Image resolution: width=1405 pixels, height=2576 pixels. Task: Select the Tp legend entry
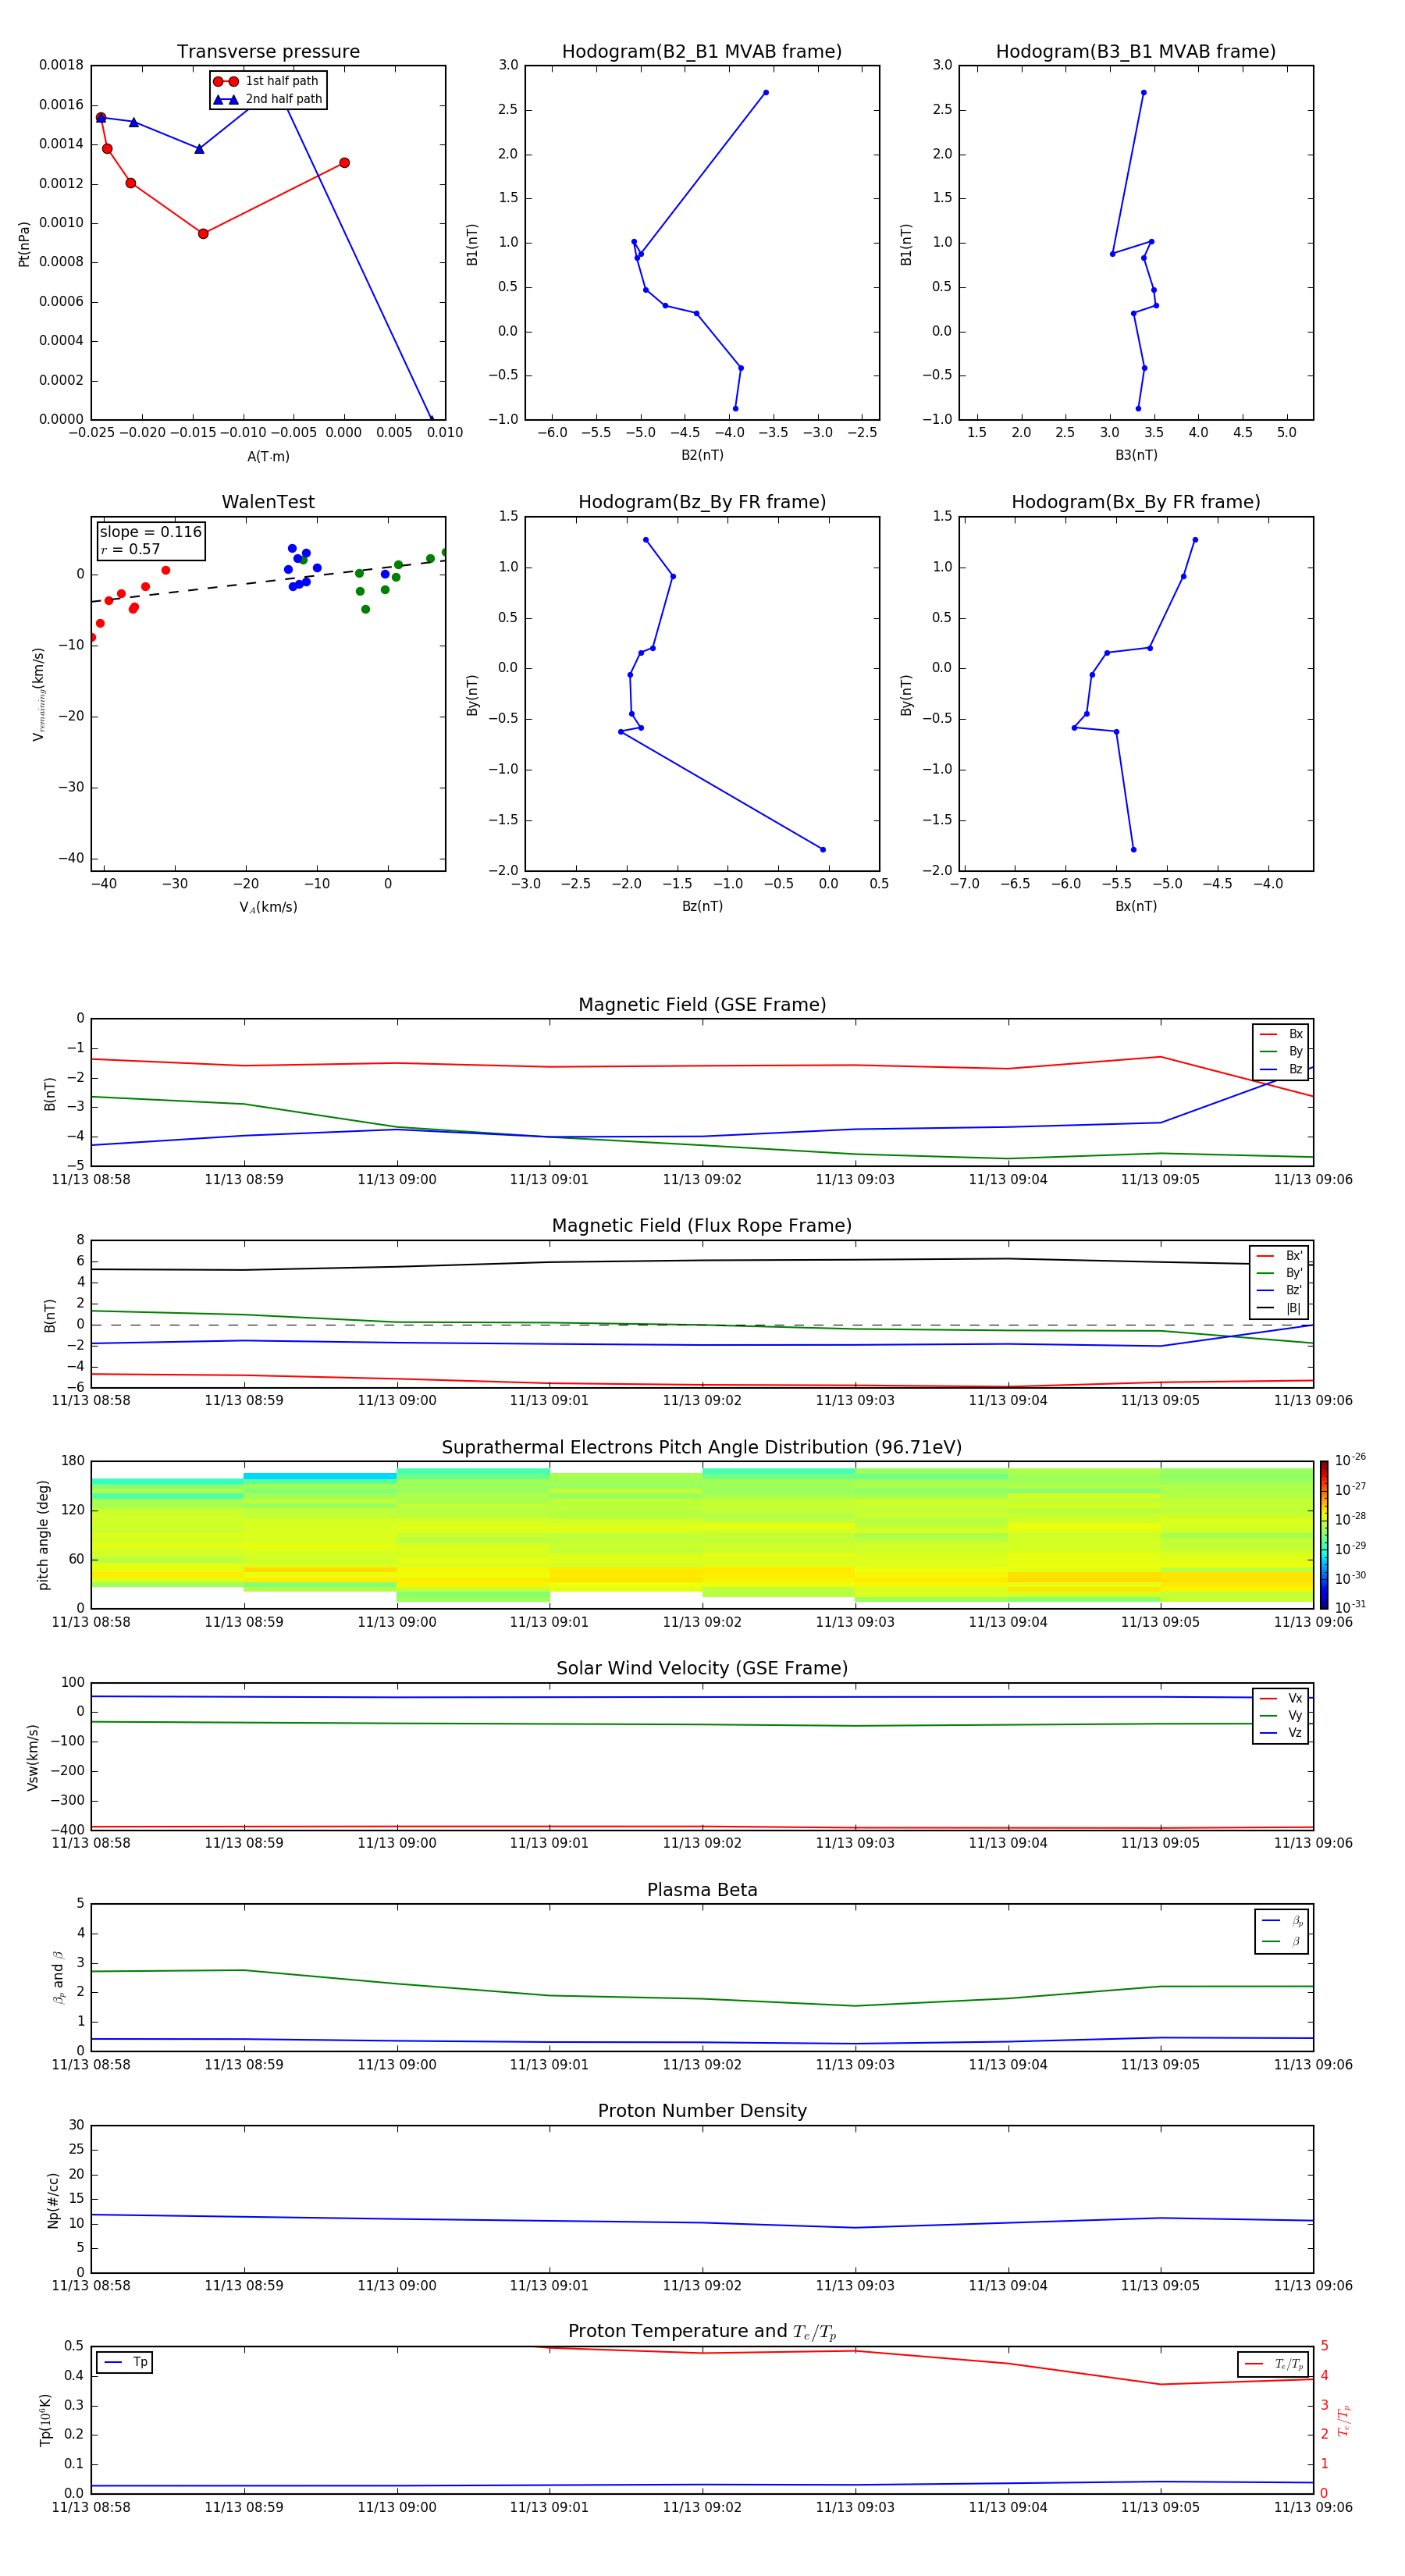pos(125,2362)
